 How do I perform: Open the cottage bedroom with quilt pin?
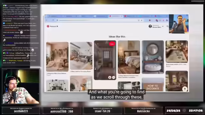[x=129, y=57]
